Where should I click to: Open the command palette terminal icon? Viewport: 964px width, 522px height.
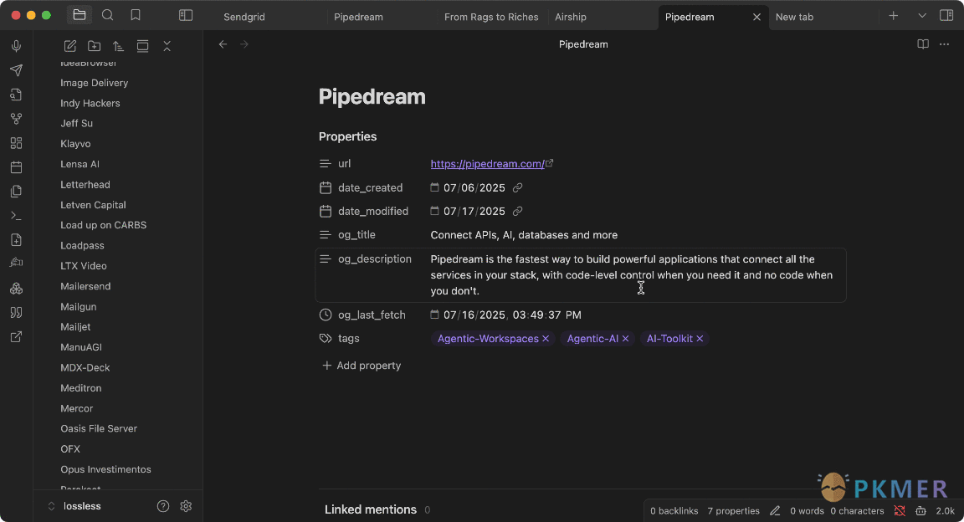pyautogui.click(x=17, y=216)
